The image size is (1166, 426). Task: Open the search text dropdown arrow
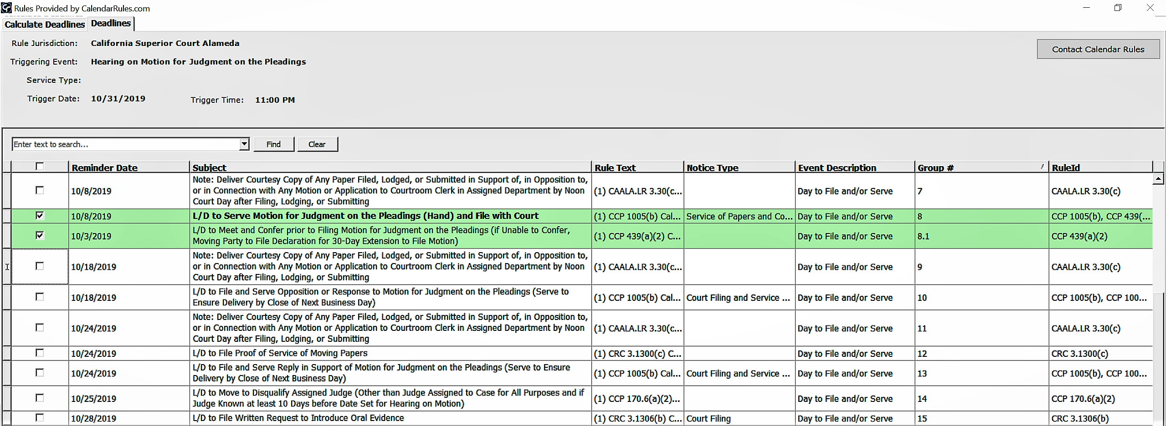(x=244, y=144)
